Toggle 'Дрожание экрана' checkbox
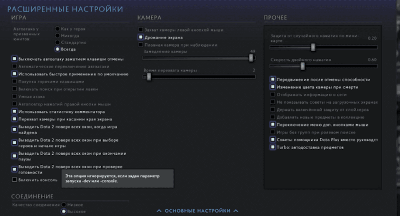This screenshot has height=216, width=400. [x=141, y=38]
